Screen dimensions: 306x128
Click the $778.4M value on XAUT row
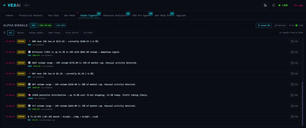[x=37, y=66]
